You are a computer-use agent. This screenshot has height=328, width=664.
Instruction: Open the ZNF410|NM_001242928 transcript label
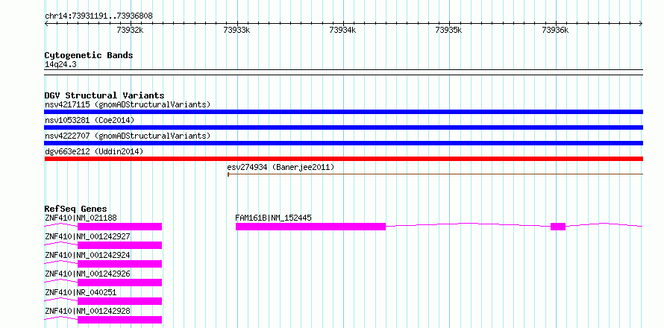point(87,311)
